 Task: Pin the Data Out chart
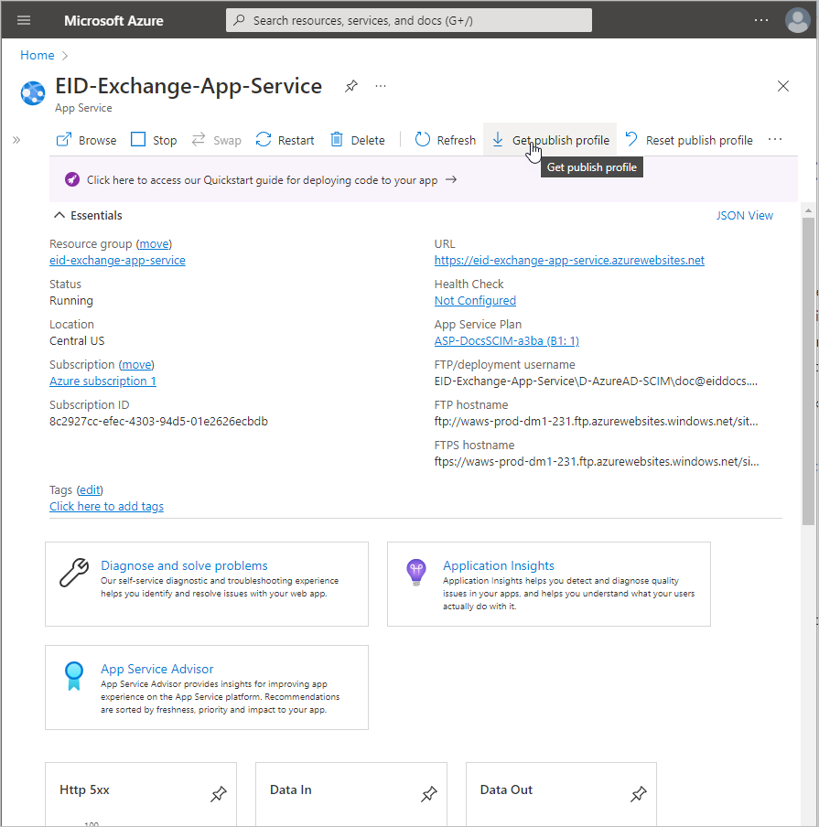point(639,795)
